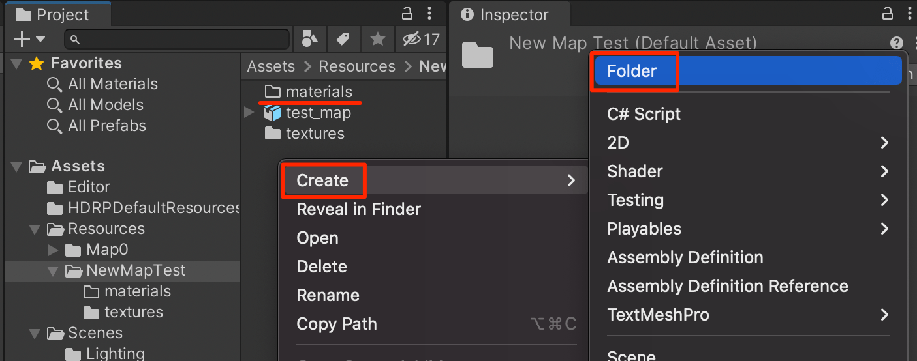Select the Scenes folder name
917x361 pixels.
click(x=95, y=333)
